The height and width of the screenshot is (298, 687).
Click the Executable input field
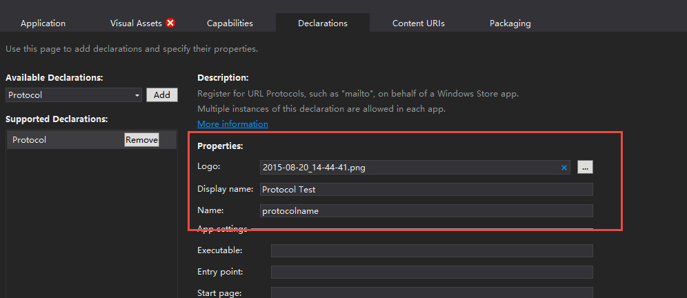432,250
